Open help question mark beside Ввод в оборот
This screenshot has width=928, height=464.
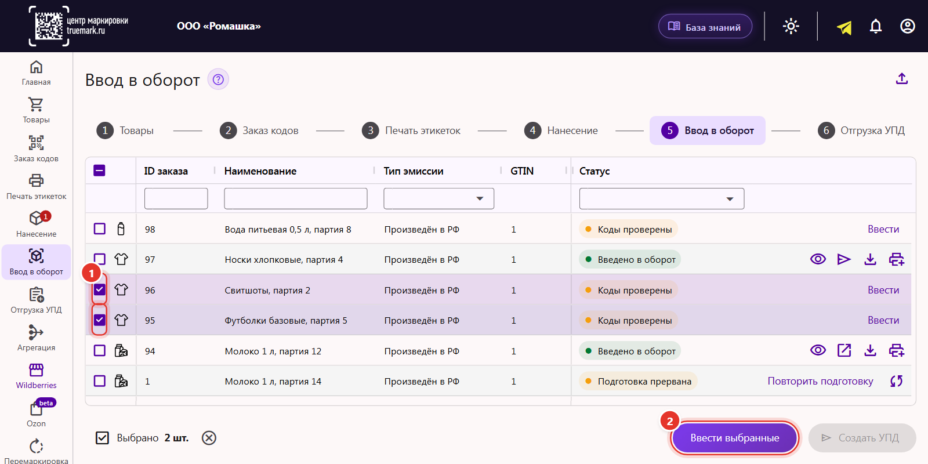click(x=218, y=79)
